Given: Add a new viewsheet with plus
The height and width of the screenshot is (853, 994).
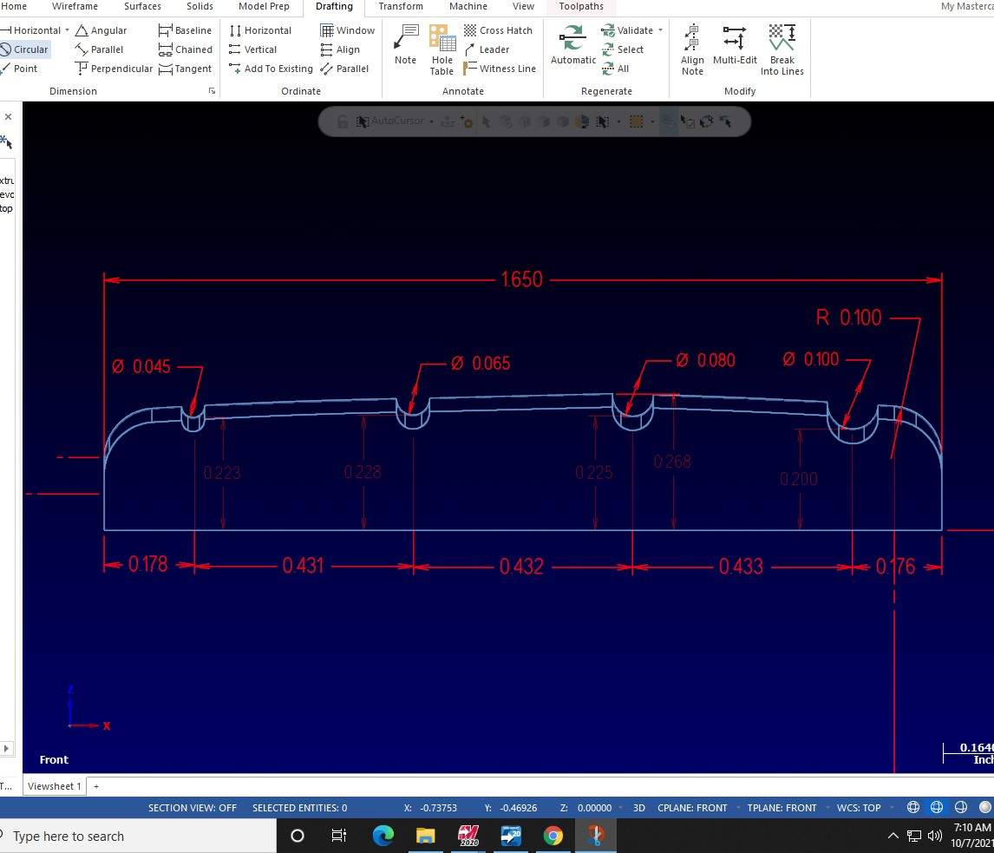Looking at the screenshot, I should tap(96, 786).
